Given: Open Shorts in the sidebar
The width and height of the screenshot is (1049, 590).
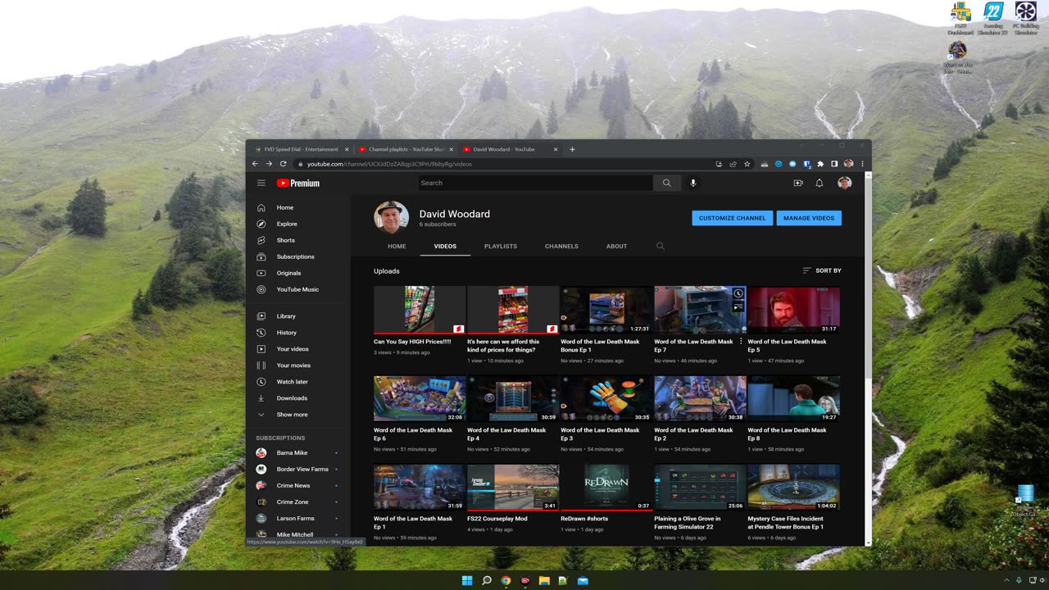Looking at the screenshot, I should [298, 240].
